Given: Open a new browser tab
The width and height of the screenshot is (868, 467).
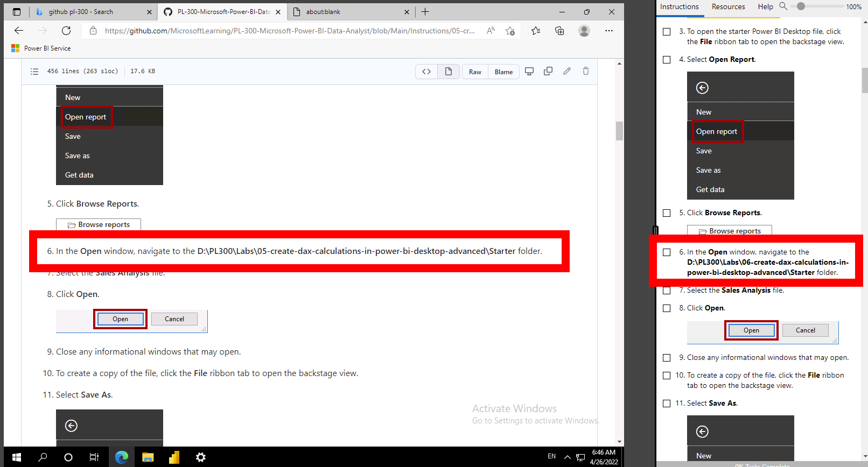Looking at the screenshot, I should pos(425,12).
